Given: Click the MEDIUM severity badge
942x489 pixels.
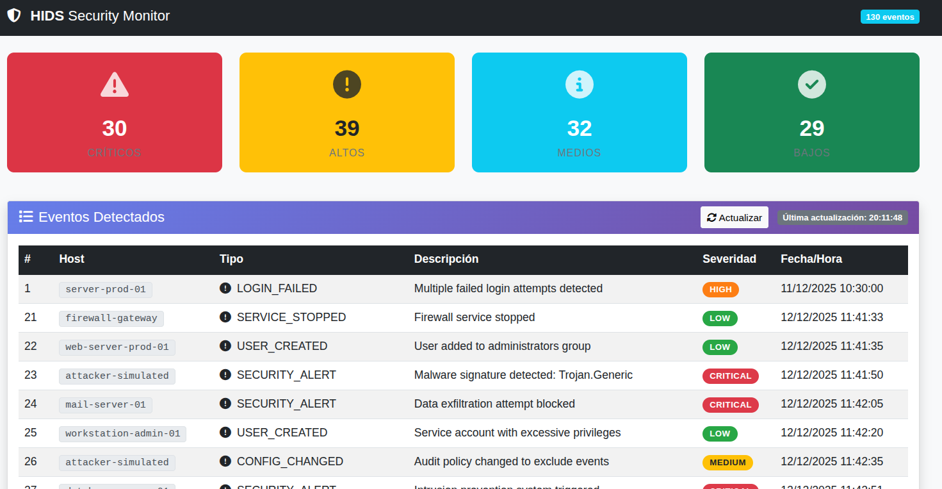Looking at the screenshot, I should pos(727,462).
